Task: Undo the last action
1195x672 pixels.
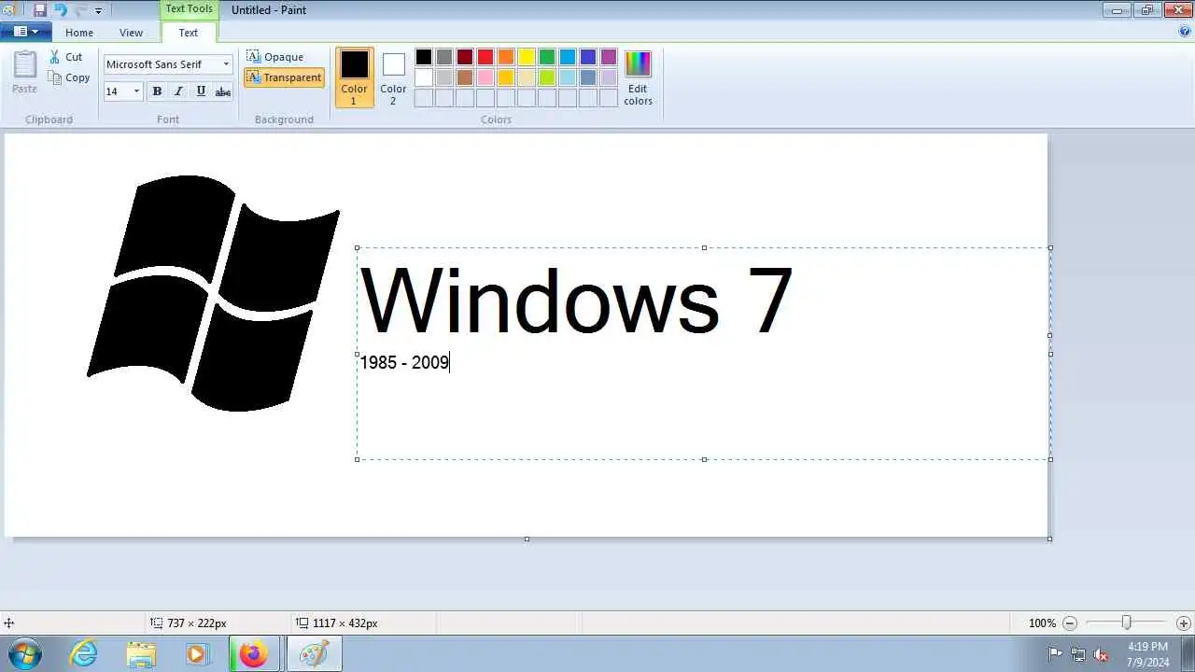Action: pyautogui.click(x=60, y=10)
